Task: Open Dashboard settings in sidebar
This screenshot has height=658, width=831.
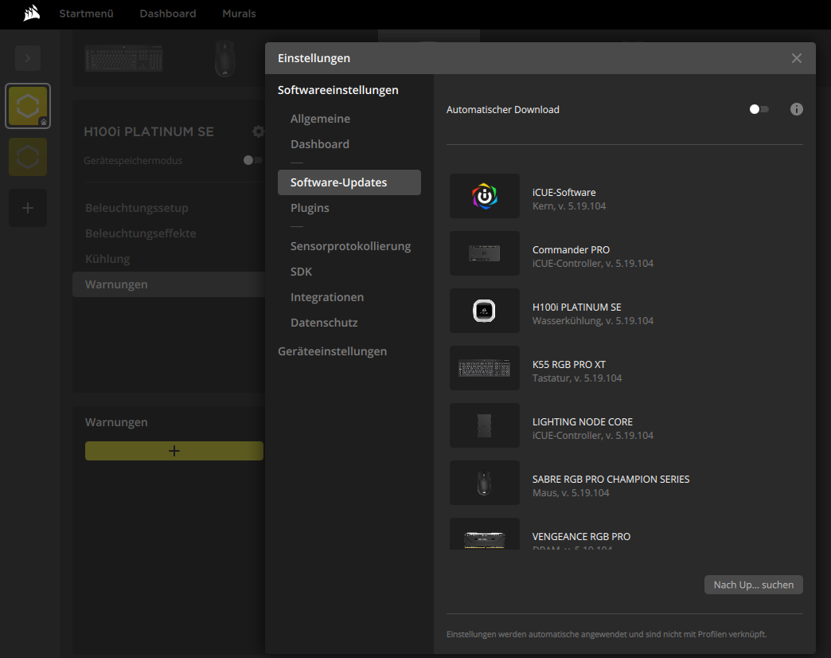Action: click(319, 144)
